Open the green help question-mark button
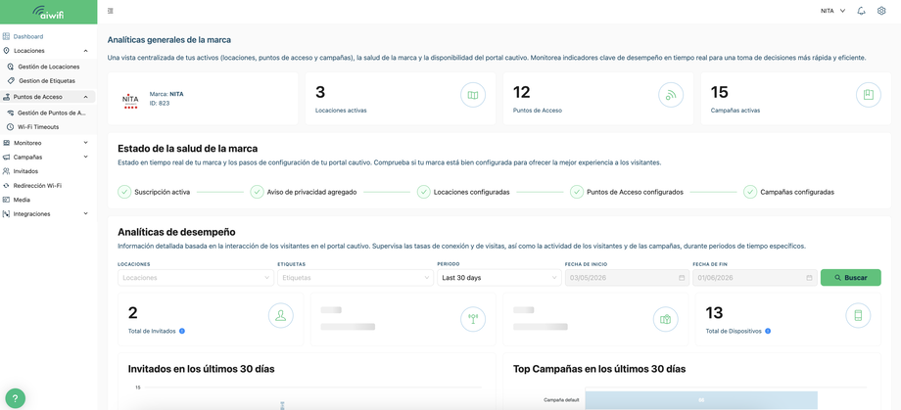901x410 pixels. 15,398
